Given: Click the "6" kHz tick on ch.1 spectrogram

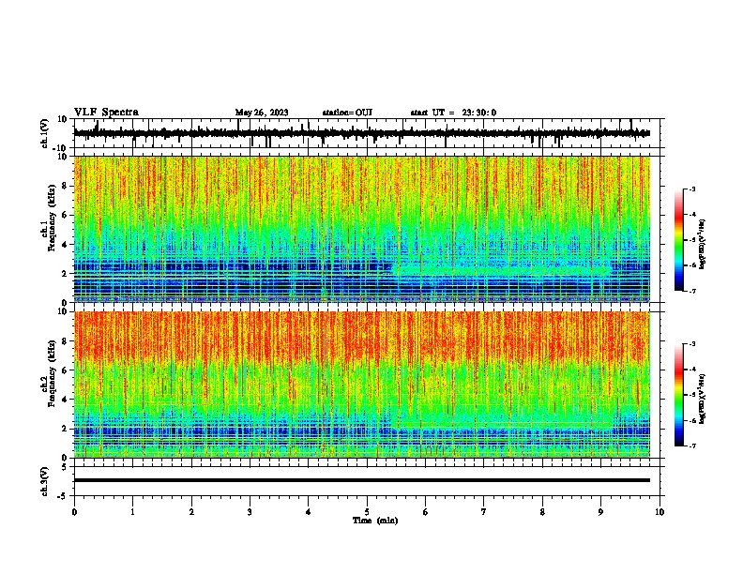Looking at the screenshot, I should (66, 216).
